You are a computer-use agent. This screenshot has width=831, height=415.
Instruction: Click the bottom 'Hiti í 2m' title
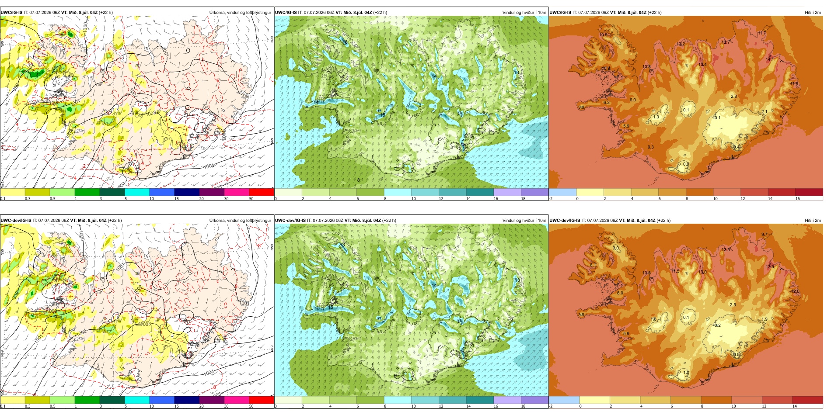coord(813,221)
